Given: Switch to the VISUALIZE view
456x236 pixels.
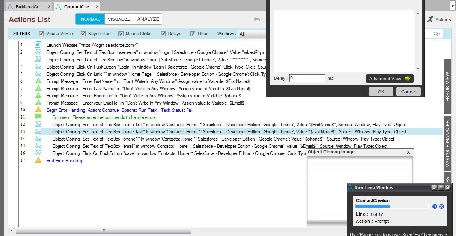Looking at the screenshot, I should (x=119, y=19).
